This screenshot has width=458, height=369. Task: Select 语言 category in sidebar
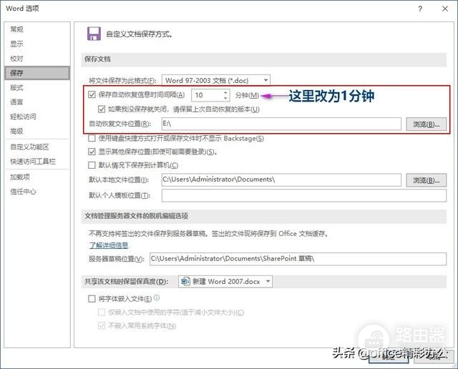click(x=37, y=102)
